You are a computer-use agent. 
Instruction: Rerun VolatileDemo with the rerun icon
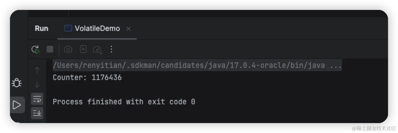(35, 49)
